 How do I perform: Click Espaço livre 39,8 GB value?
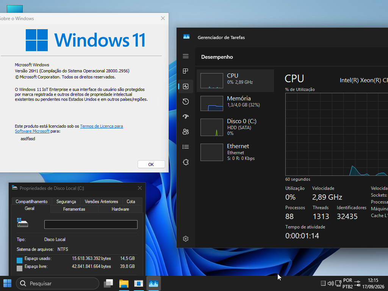pos(127,266)
